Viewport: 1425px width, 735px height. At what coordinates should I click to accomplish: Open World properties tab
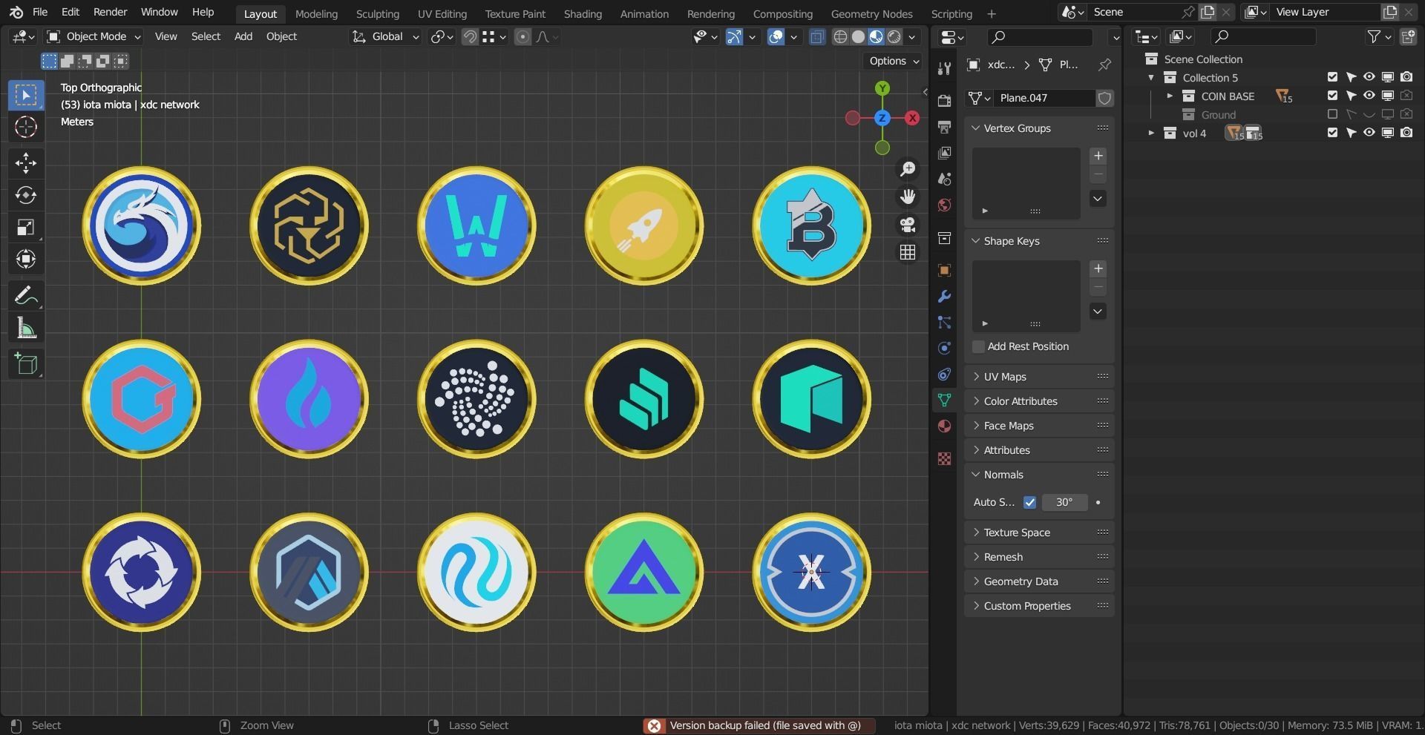[x=944, y=205]
